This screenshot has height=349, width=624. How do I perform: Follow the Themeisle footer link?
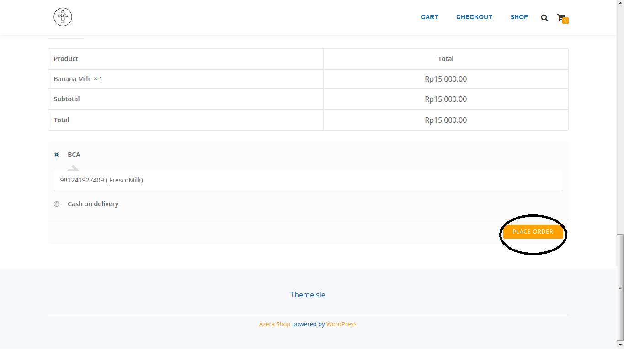coord(308,295)
